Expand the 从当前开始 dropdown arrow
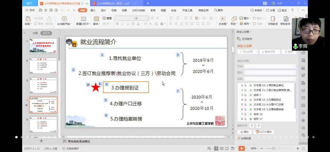The image size is (330, 152). click(x=71, y=24)
